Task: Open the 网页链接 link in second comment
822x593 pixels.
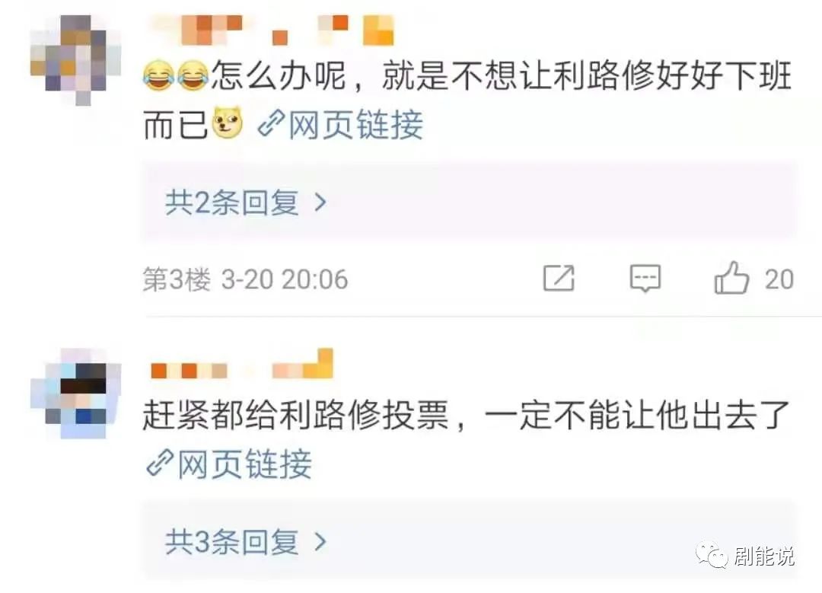Action: tap(245, 464)
